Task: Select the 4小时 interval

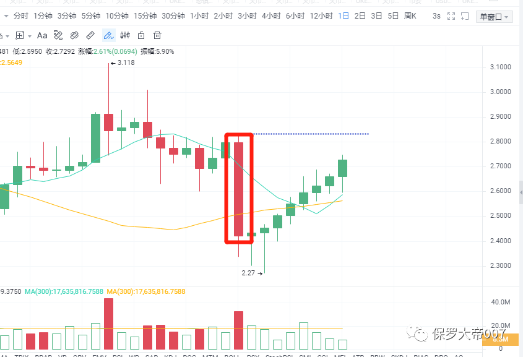Action: (271, 16)
